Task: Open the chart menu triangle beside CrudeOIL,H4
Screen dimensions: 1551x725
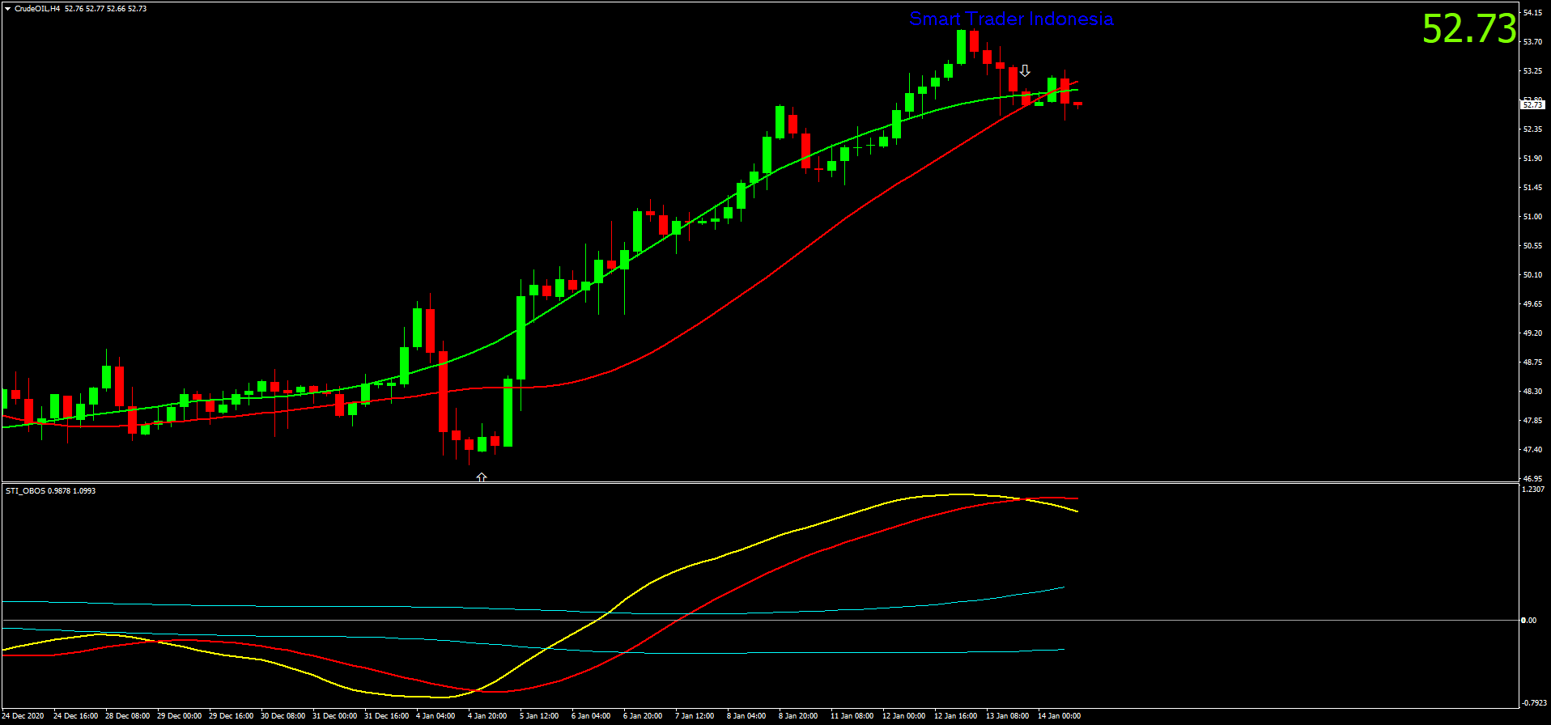Action: point(7,8)
